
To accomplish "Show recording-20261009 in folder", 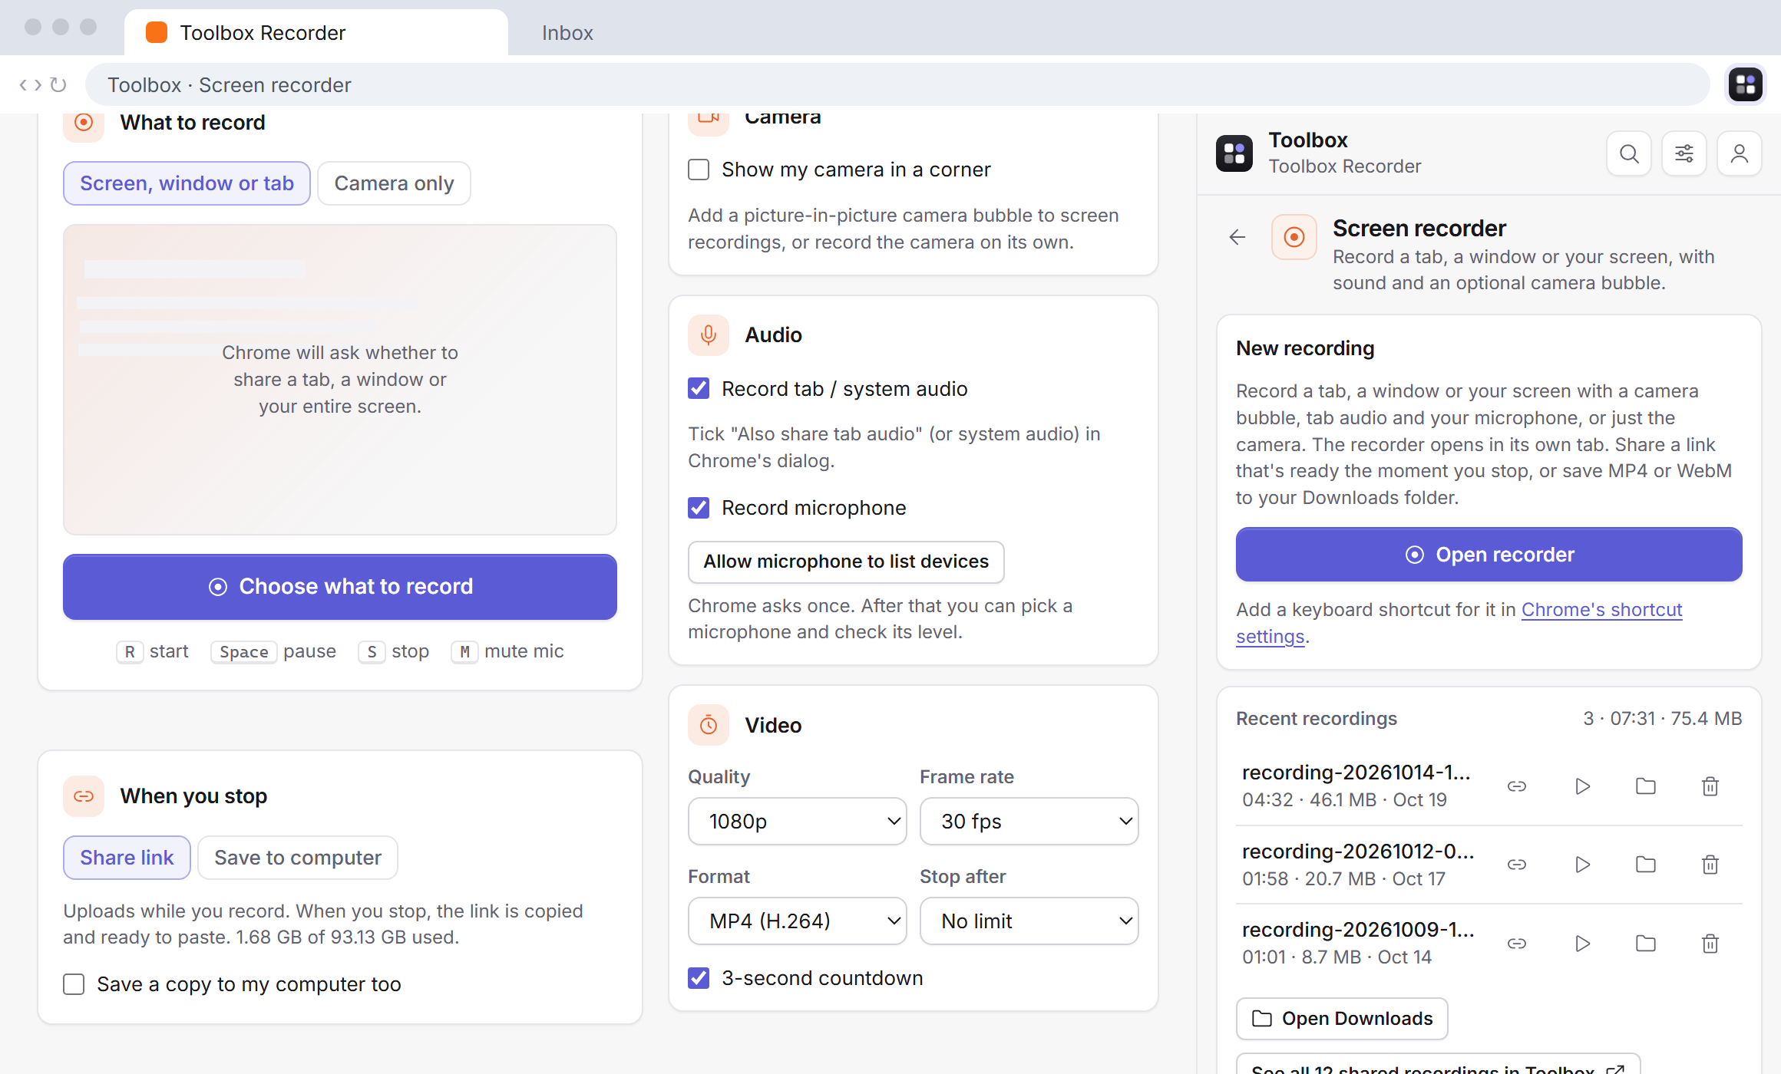I will tap(1646, 943).
